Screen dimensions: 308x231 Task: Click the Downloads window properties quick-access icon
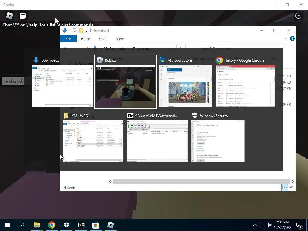[x=75, y=31]
